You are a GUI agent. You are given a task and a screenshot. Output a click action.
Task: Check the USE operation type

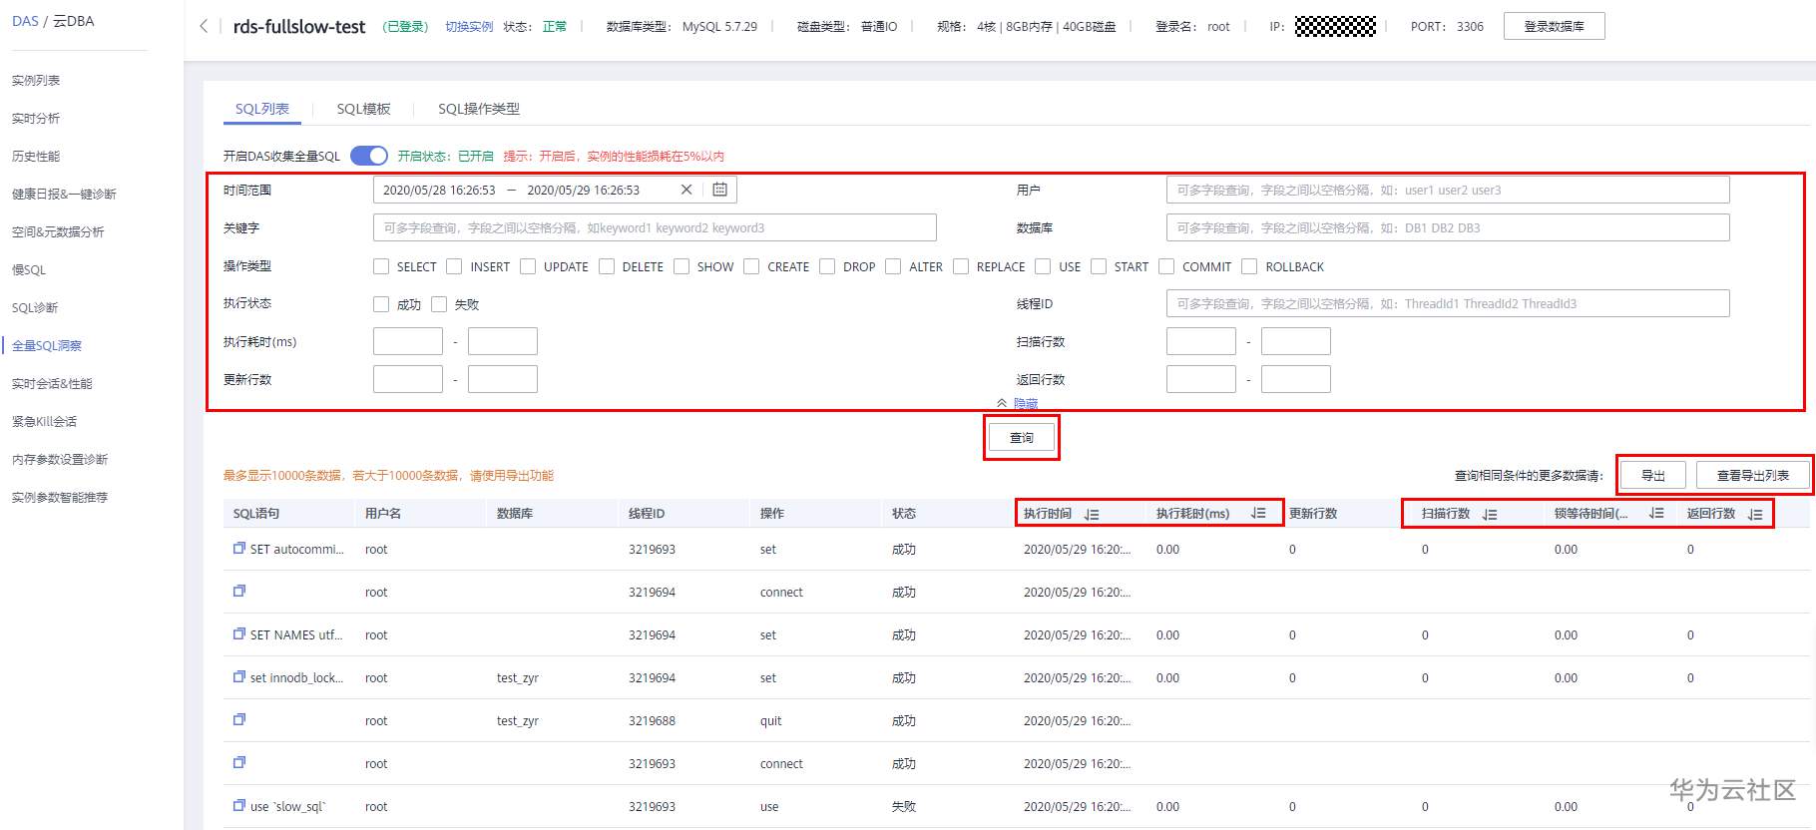[x=1043, y=266]
